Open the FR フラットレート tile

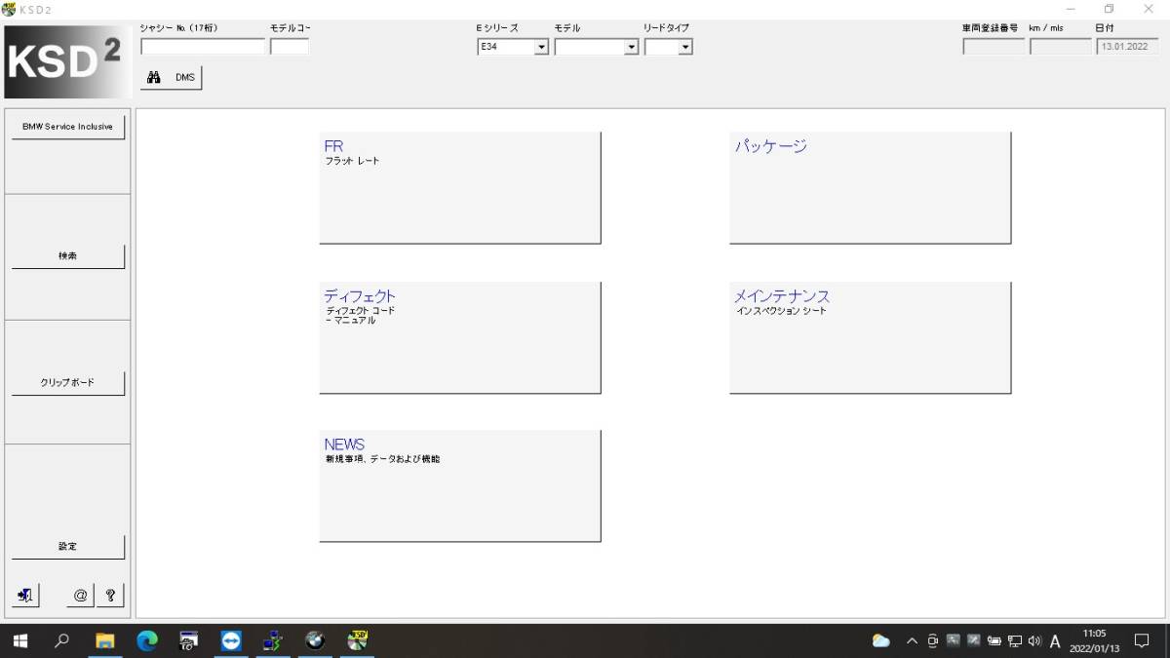coord(460,188)
